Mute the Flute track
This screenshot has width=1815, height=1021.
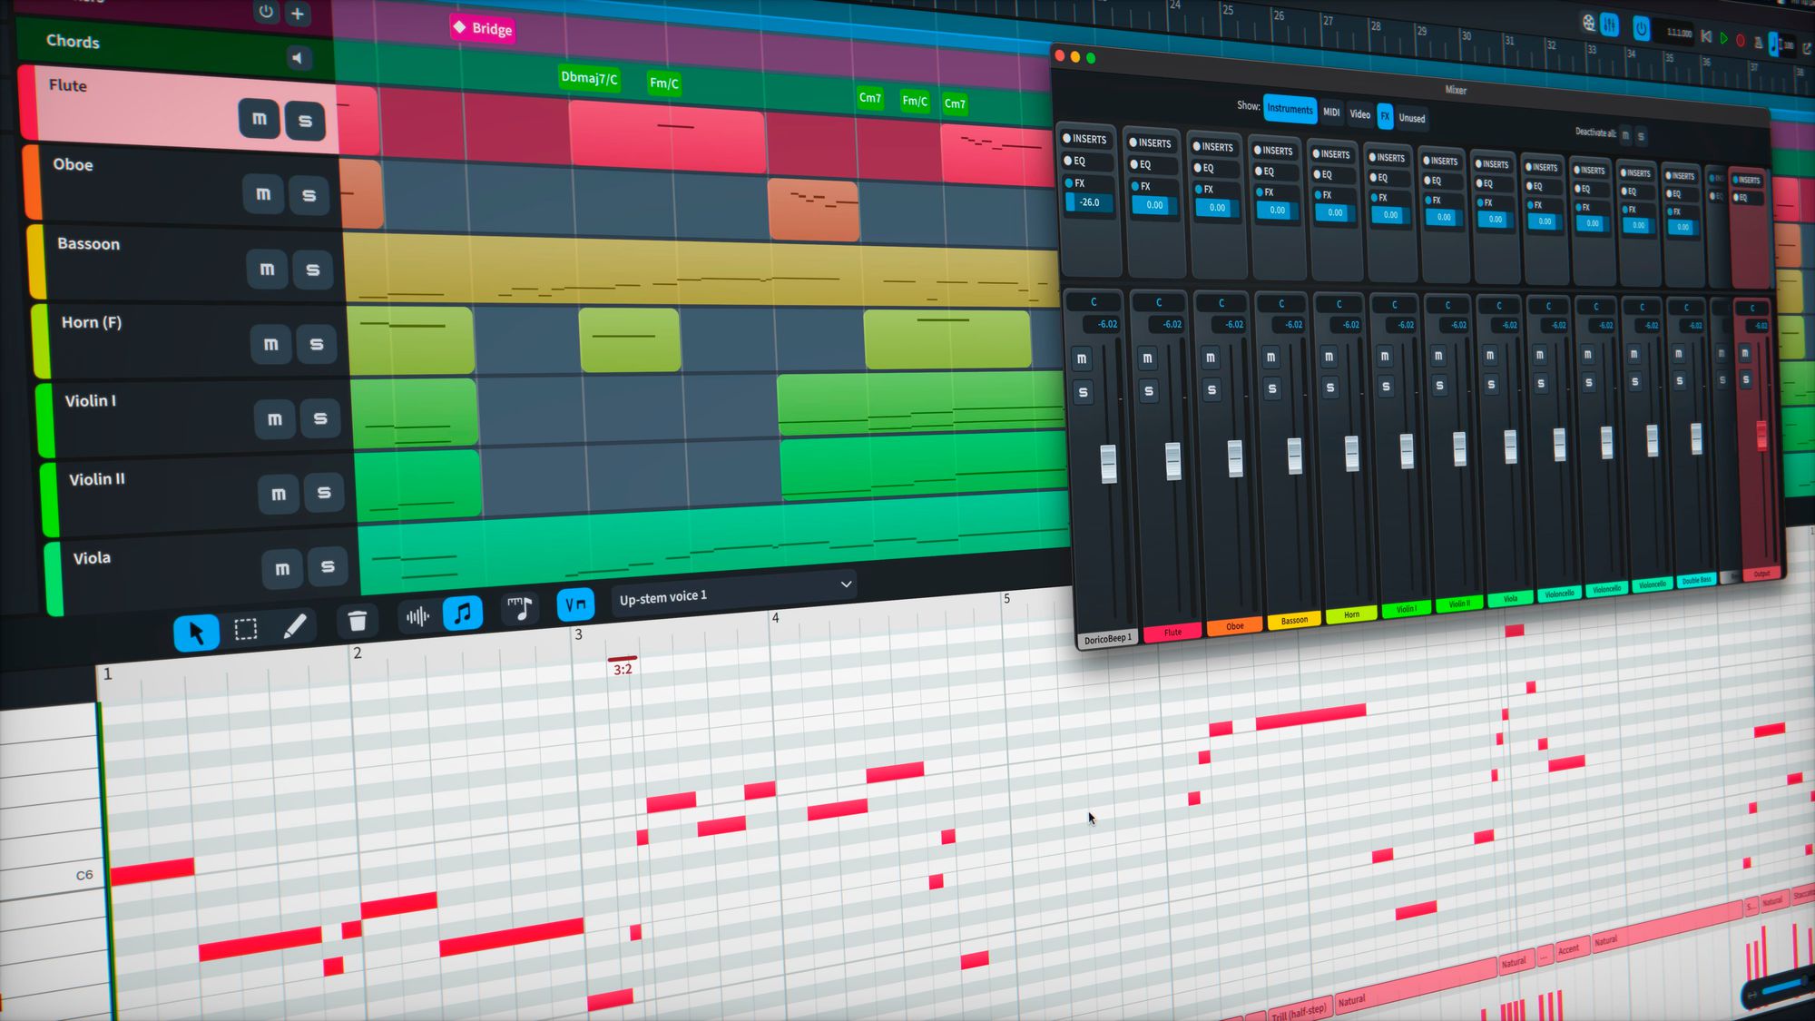[259, 119]
